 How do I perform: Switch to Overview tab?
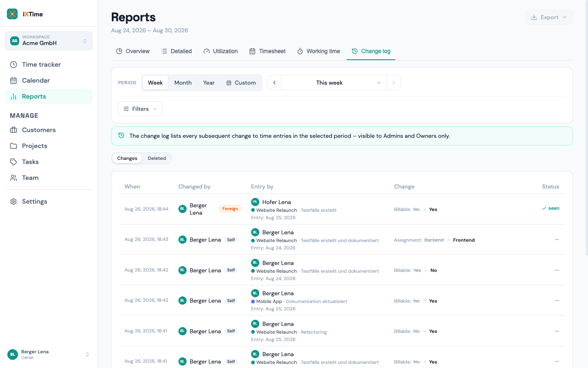[133, 51]
